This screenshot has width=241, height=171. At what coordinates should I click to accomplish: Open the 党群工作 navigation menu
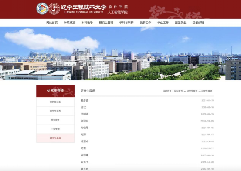point(146,23)
